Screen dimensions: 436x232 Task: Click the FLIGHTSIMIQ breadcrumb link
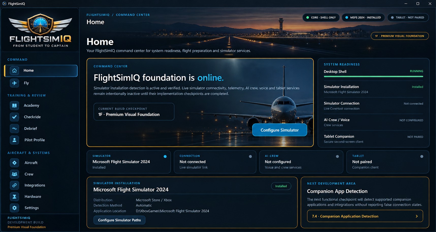pyautogui.click(x=98, y=15)
